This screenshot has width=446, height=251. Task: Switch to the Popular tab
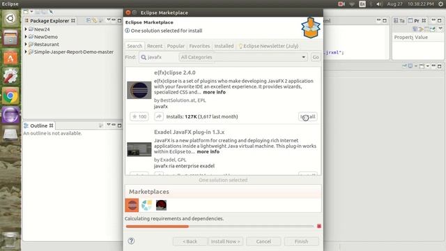[176, 46]
